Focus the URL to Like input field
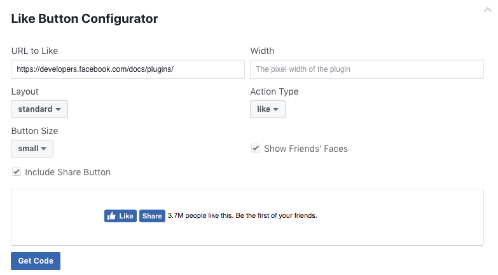498x275 pixels. click(x=128, y=69)
